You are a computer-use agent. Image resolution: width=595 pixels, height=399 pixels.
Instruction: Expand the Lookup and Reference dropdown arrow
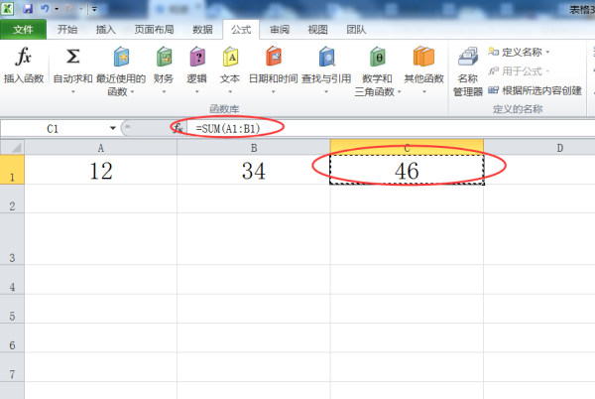326,92
